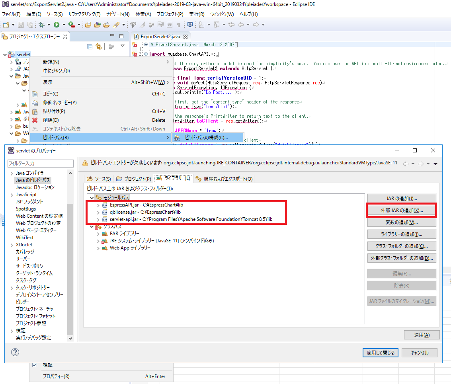Click 適用して閉じる button
Viewport: 451px width, 384px height.
pyautogui.click(x=380, y=353)
